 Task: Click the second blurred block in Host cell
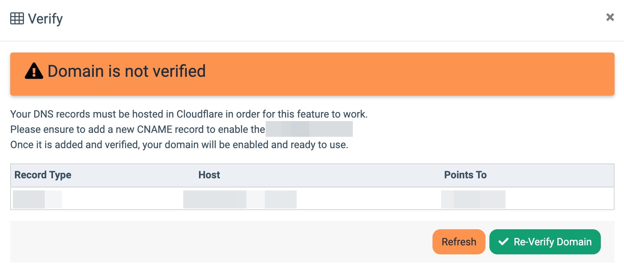pos(281,199)
